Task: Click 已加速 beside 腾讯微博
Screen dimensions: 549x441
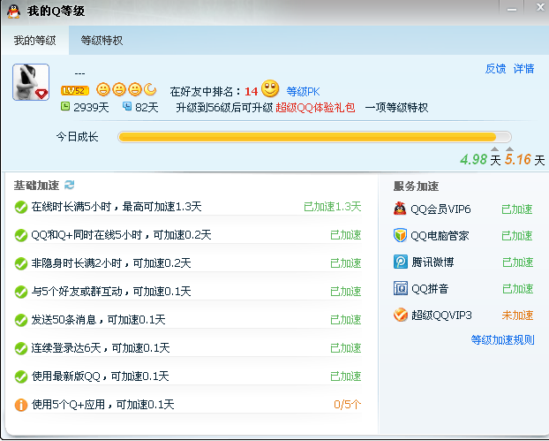Action: pyautogui.click(x=517, y=262)
